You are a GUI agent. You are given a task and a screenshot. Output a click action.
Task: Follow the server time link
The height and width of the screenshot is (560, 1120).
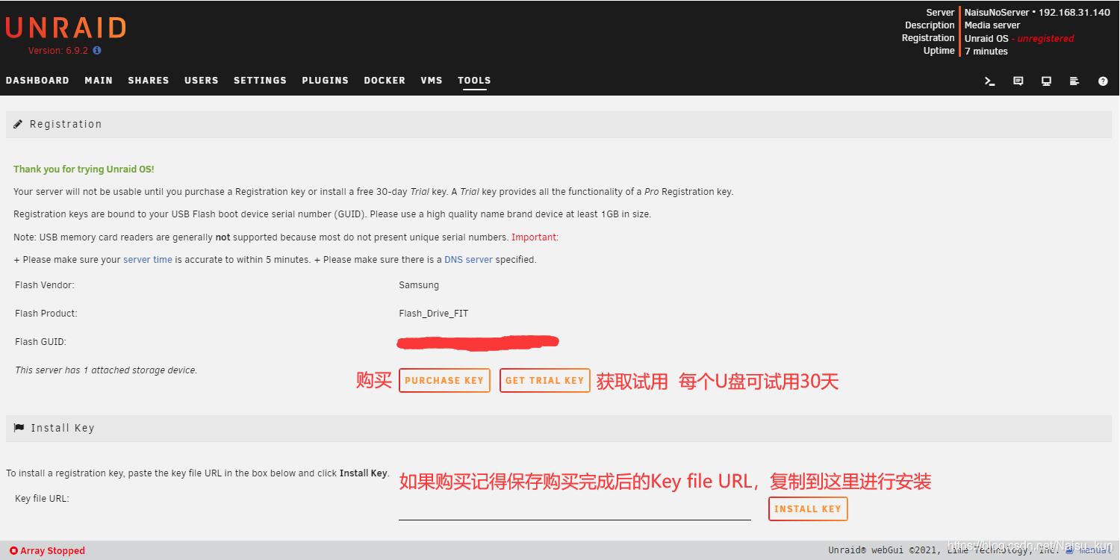[x=148, y=260]
